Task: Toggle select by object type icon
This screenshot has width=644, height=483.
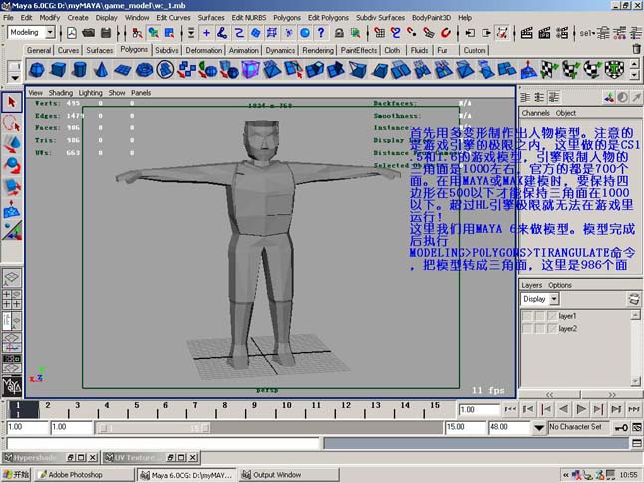Action: click(154, 33)
